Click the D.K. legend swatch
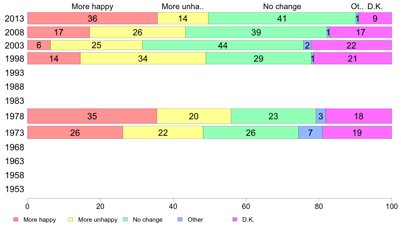 click(235, 220)
